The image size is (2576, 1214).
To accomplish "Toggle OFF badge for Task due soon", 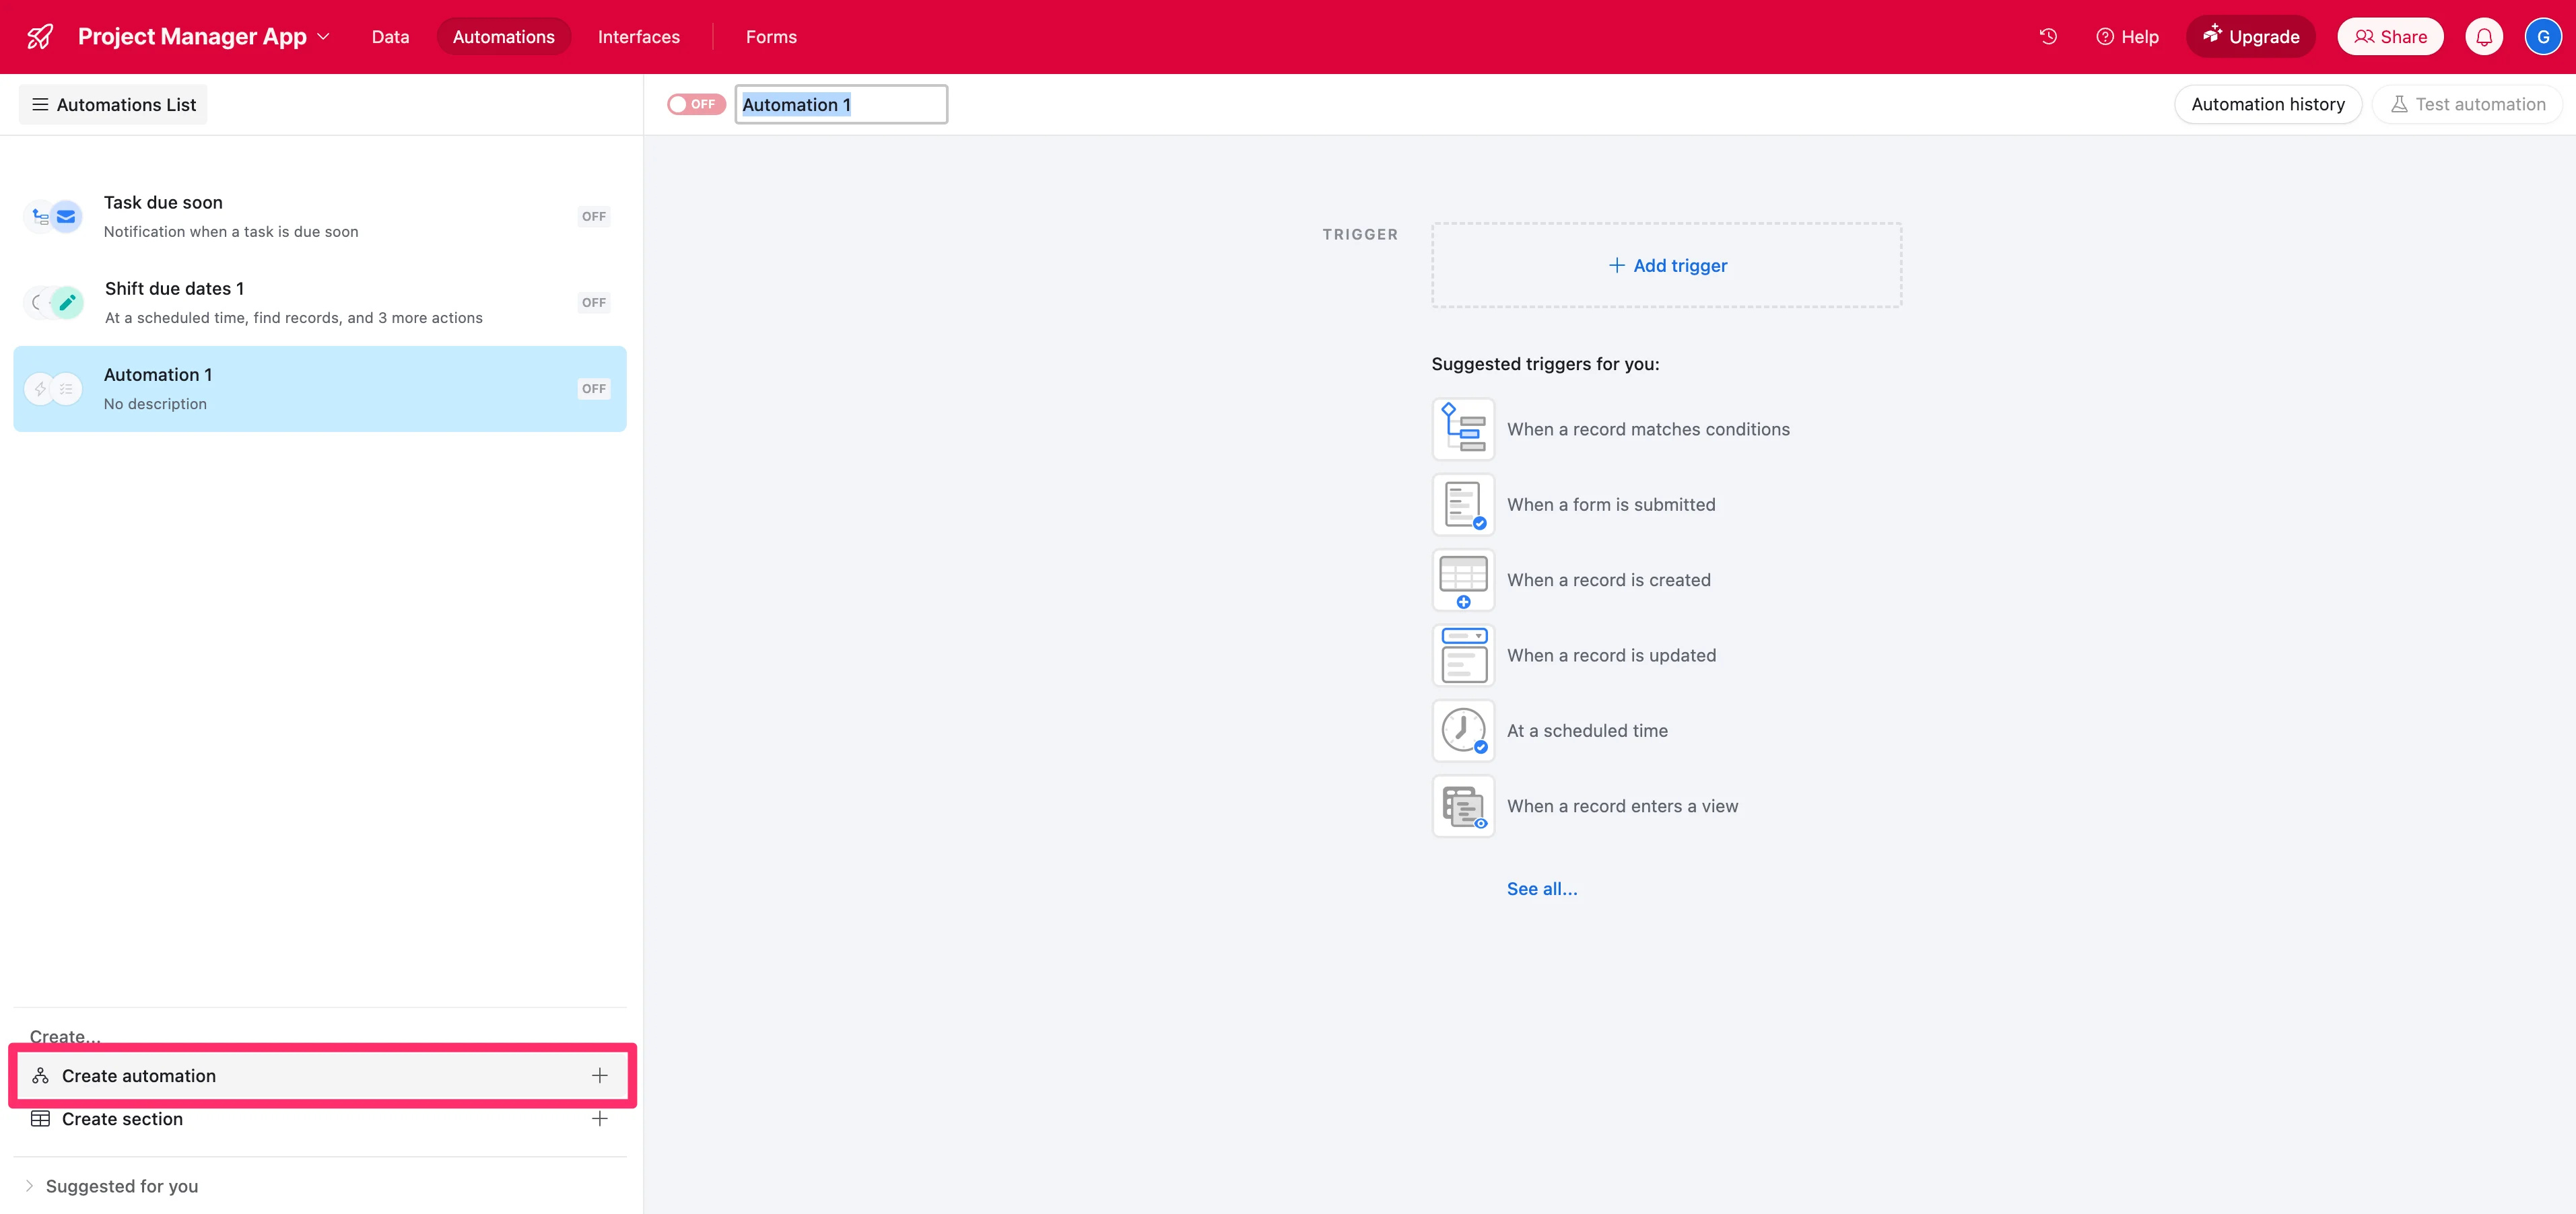I will pos(594,217).
